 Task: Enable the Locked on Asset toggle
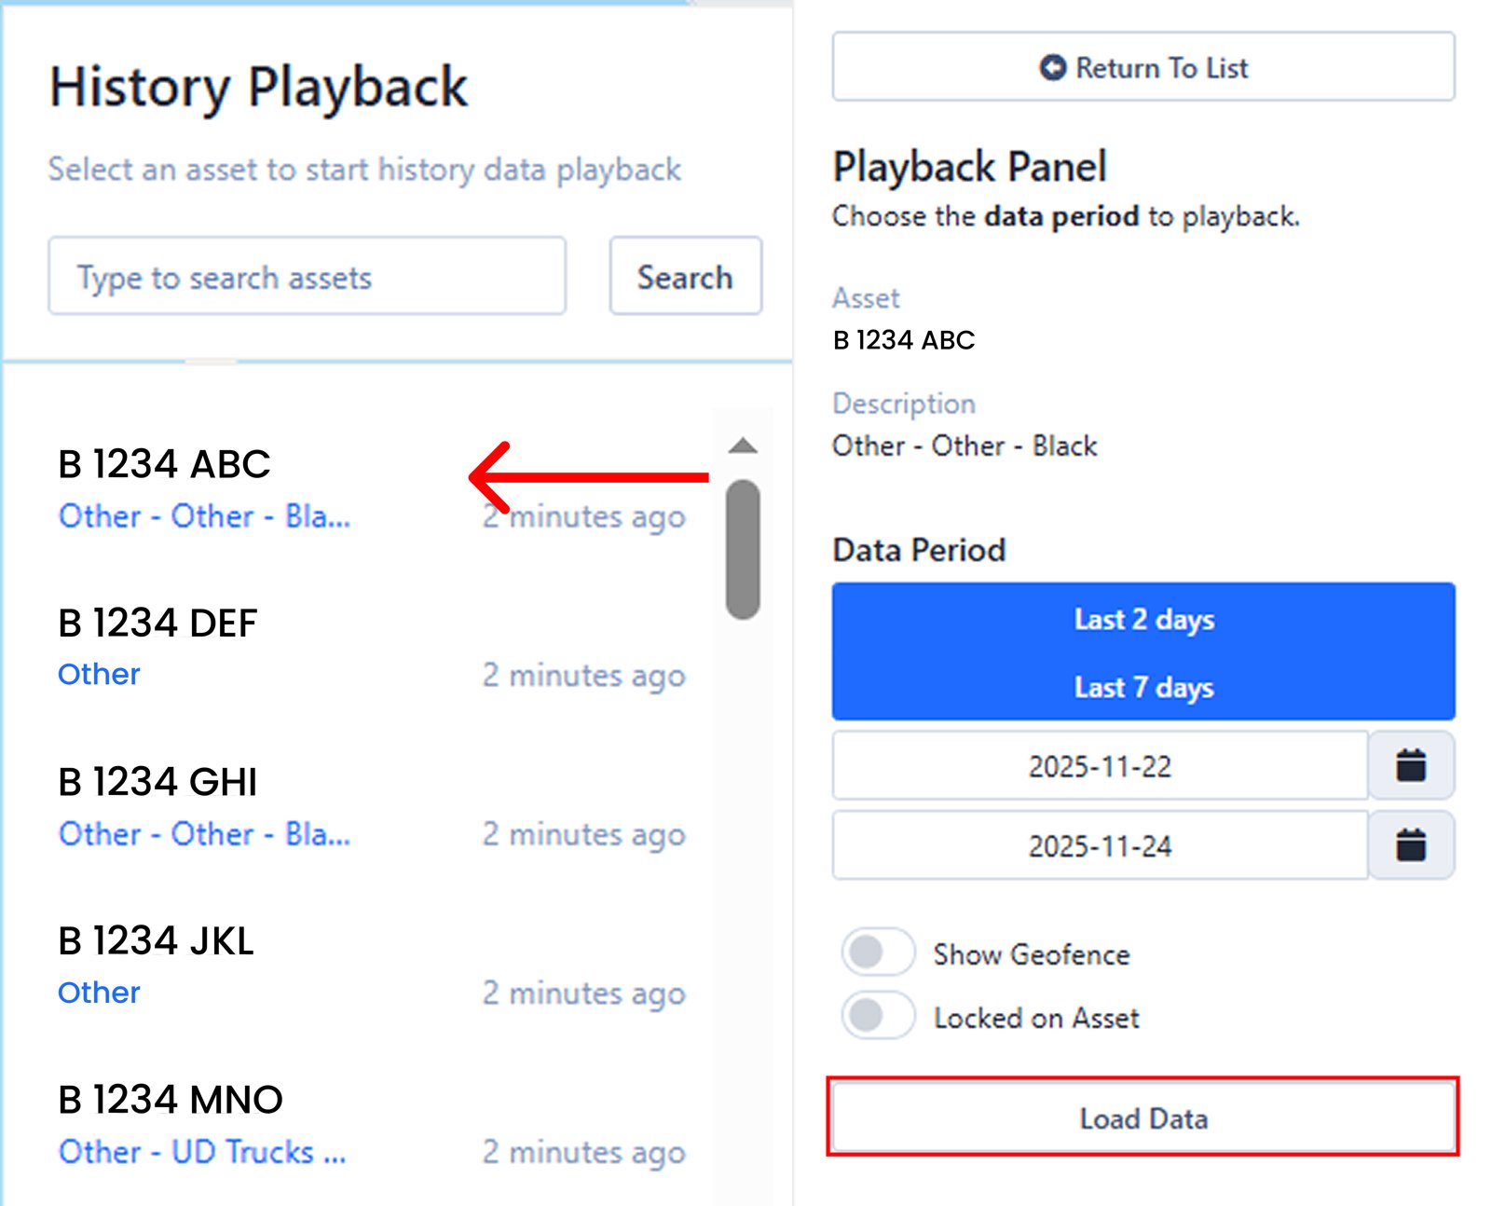tap(877, 1017)
